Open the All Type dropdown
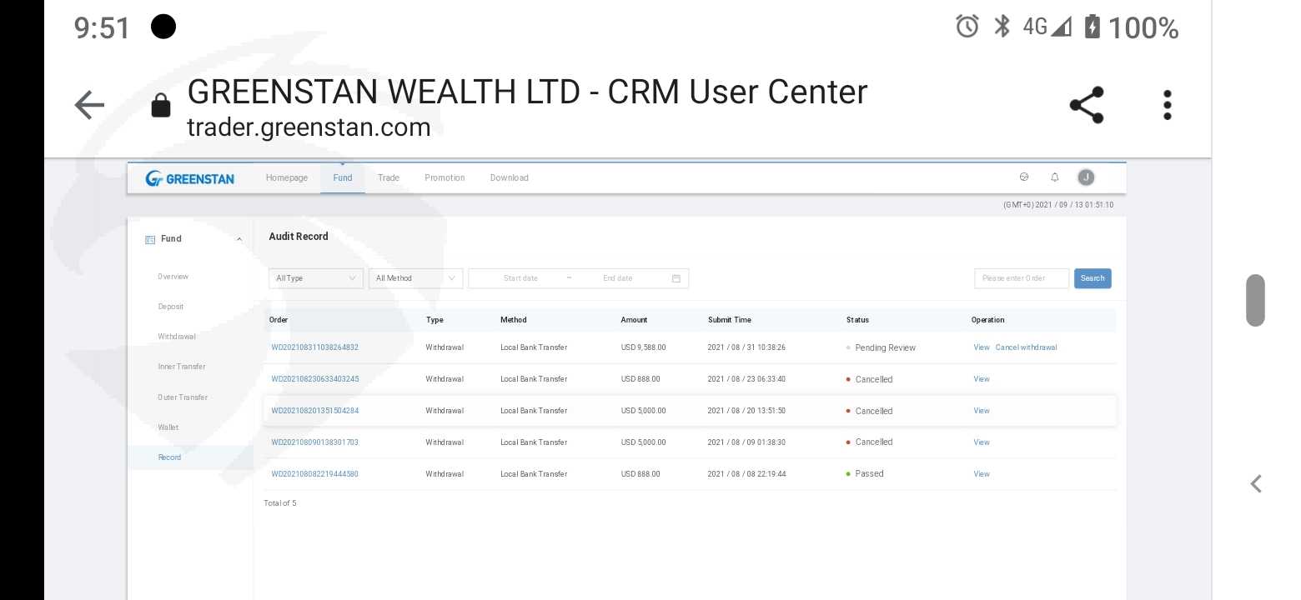This screenshot has width=1301, height=600. click(316, 278)
